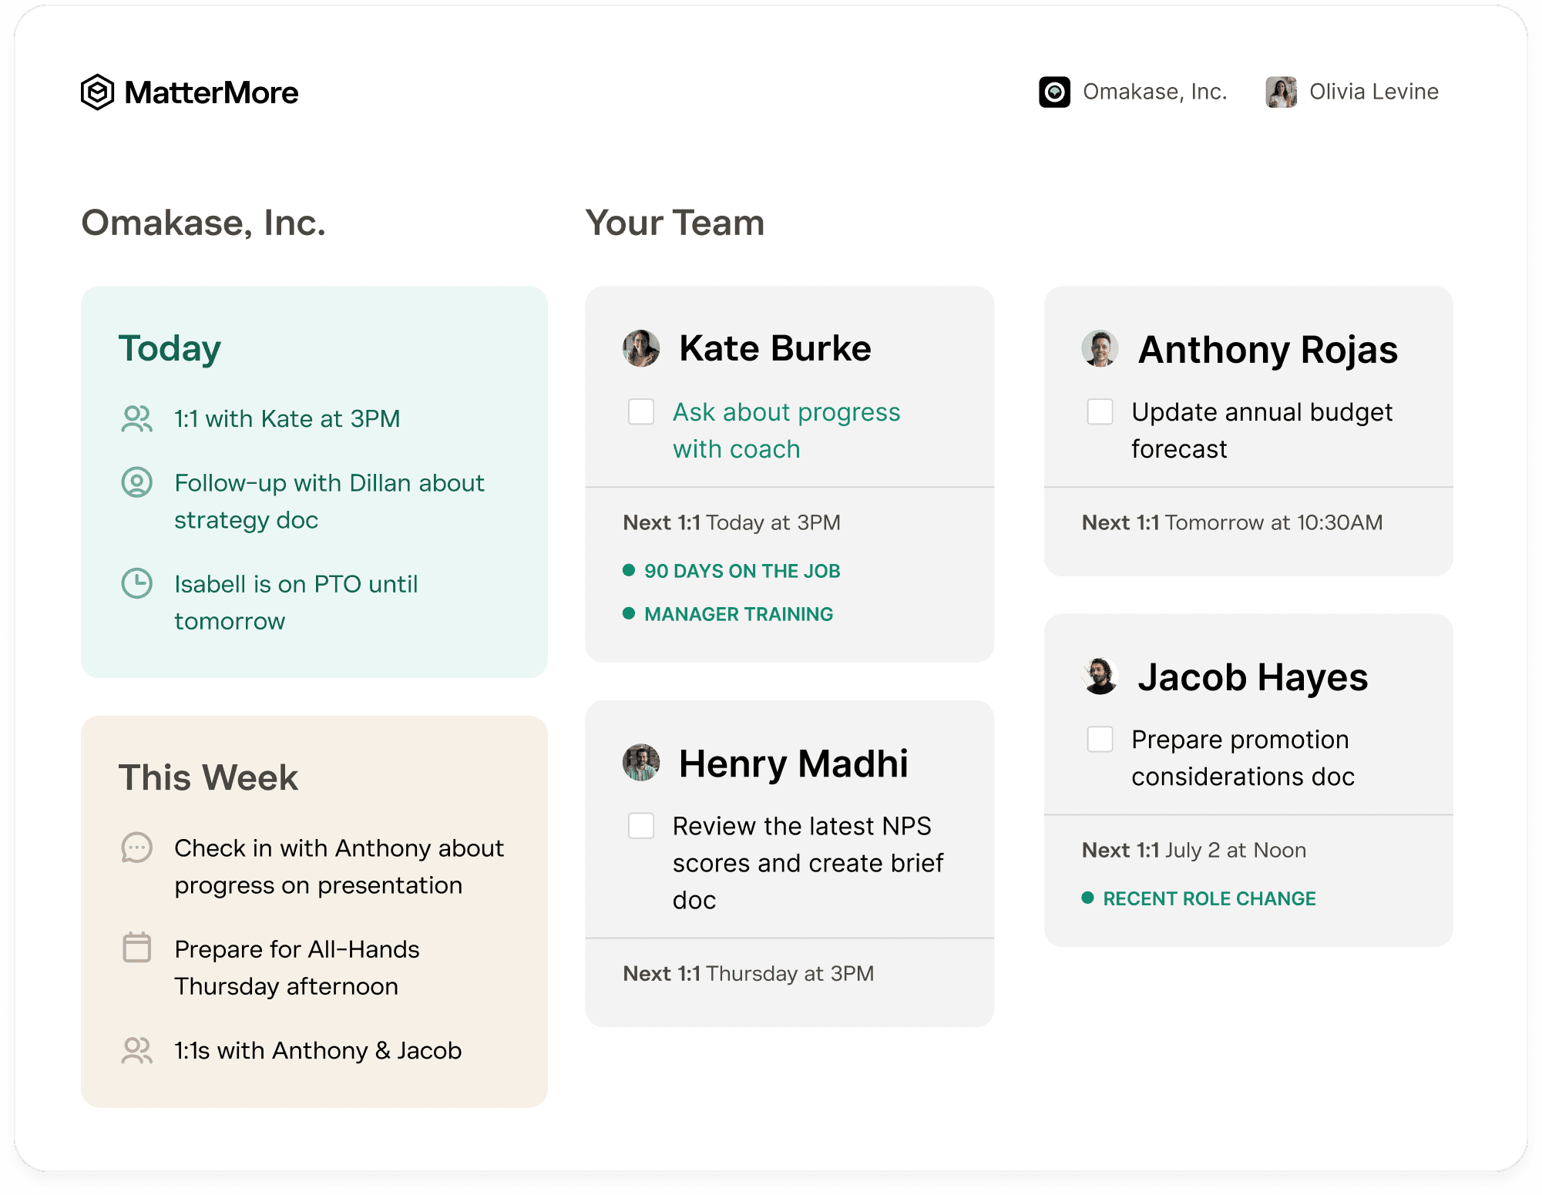Viewport: 1542px width, 1195px height.
Task: Select the person icon next to the Dillan follow-up
Action: tap(137, 483)
